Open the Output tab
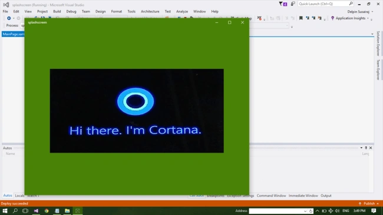 click(326, 196)
